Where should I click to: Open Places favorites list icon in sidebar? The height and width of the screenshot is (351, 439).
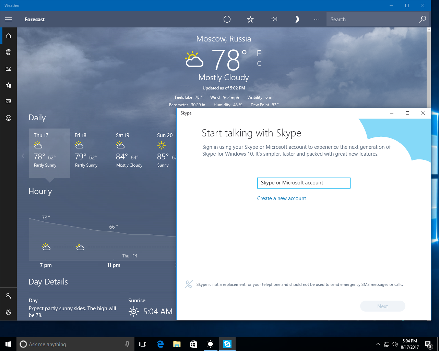coord(9,85)
